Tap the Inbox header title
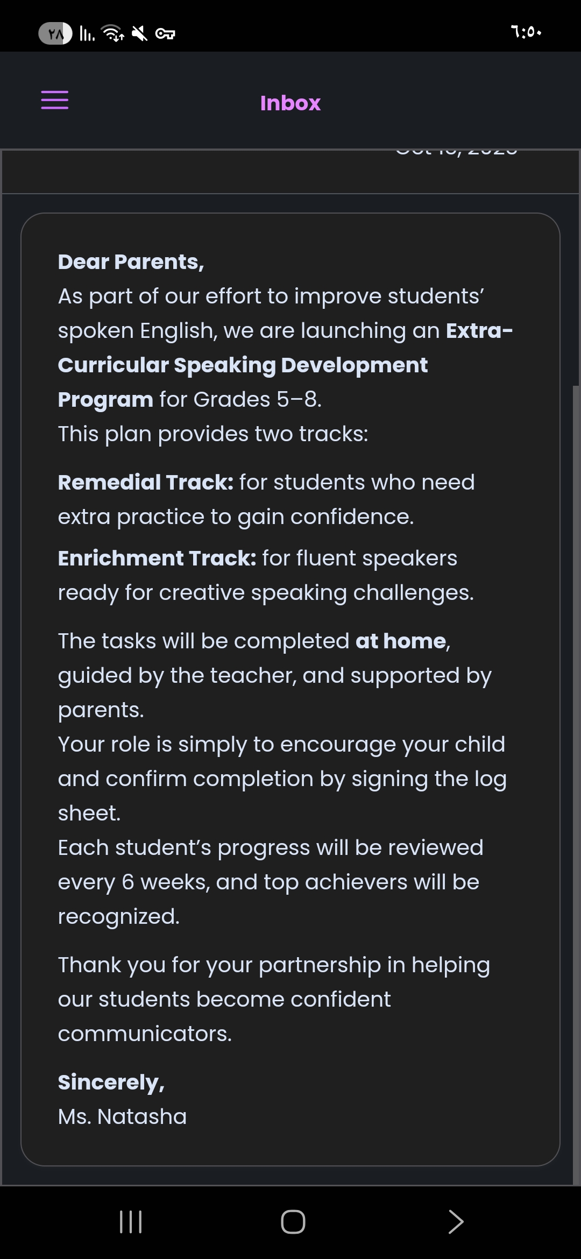The width and height of the screenshot is (581, 1259). (290, 103)
